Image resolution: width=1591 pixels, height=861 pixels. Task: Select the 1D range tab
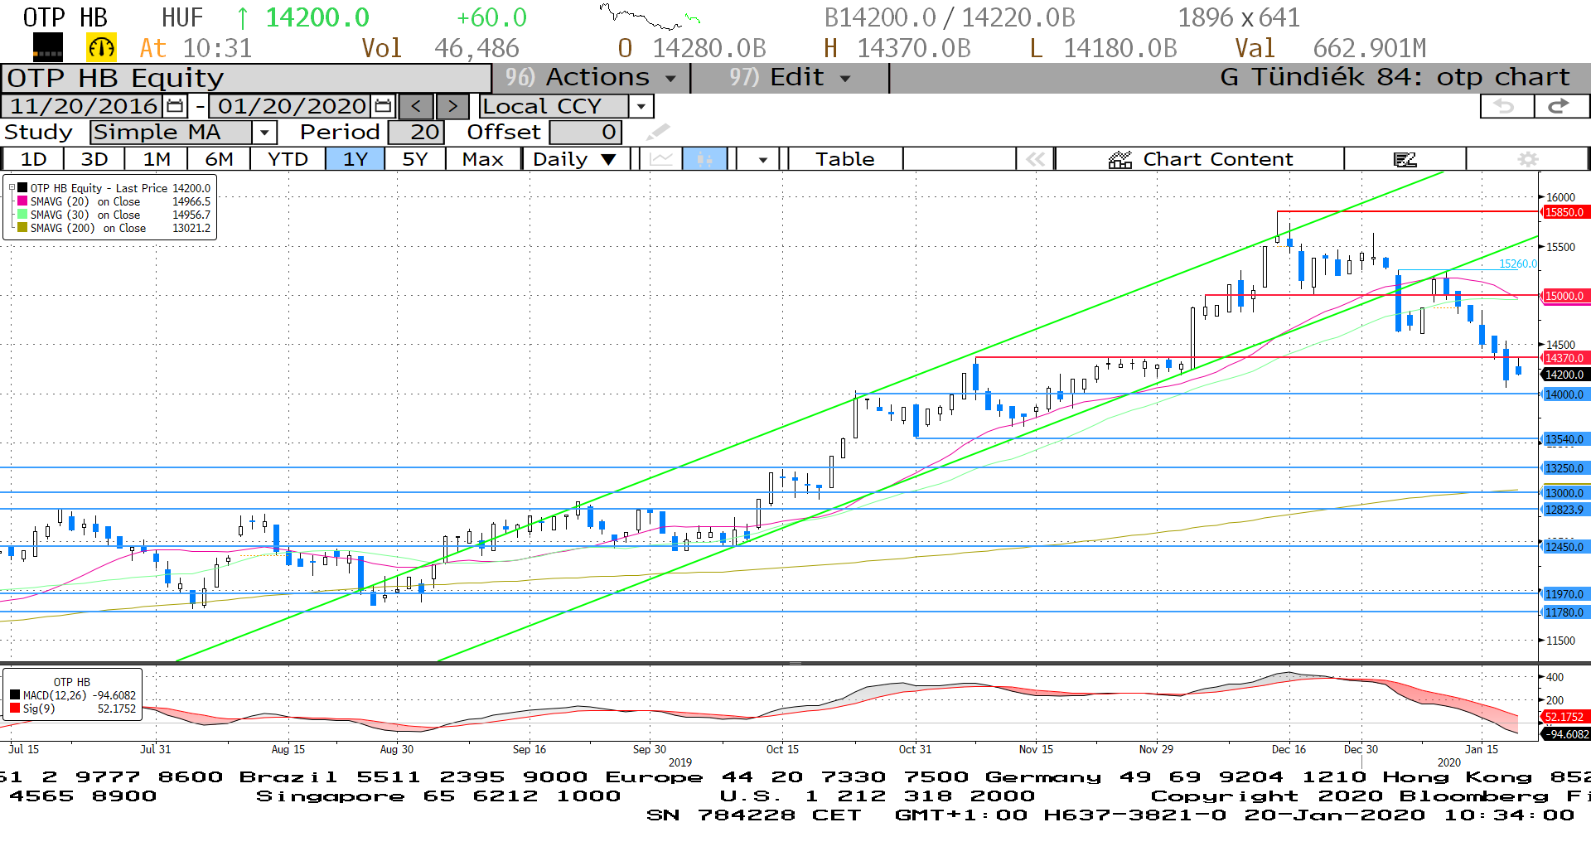(x=33, y=159)
